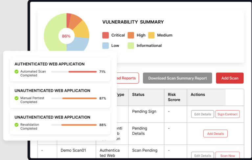Click Edit Details for Demo Scan01 row

click(x=202, y=155)
